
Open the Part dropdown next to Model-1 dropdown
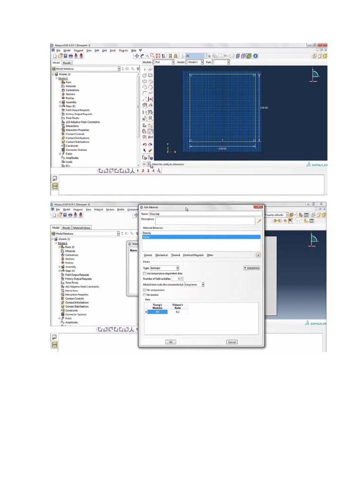[x=222, y=62]
